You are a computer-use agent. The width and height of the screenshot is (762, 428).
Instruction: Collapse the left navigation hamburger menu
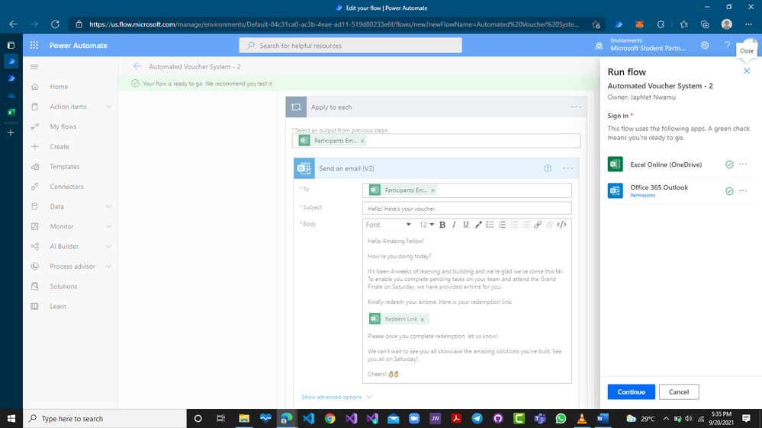pos(34,67)
